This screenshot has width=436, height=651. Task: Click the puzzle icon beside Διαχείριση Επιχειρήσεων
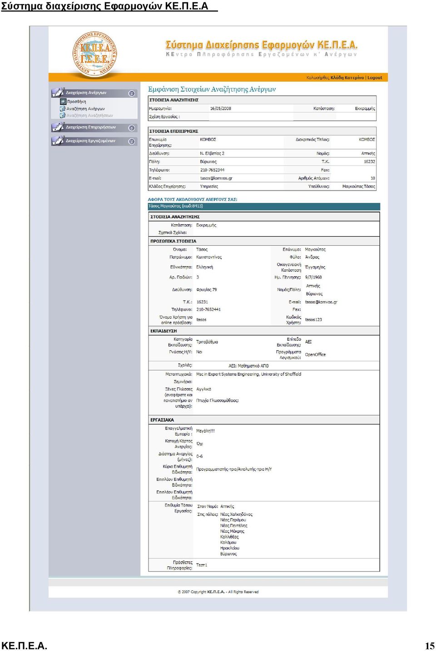click(58, 127)
